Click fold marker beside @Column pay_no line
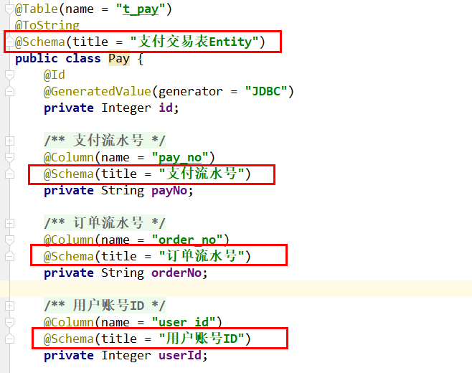 coord(9,158)
